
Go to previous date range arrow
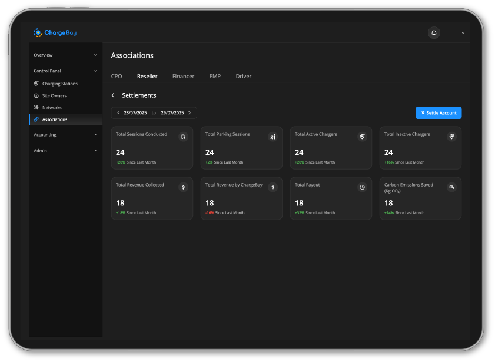coord(118,113)
